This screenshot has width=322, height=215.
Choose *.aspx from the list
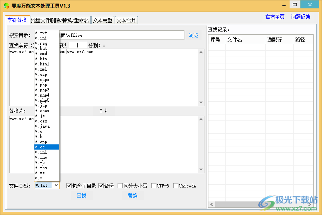click(47, 79)
